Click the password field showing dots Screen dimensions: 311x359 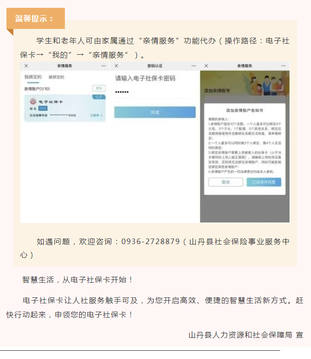154,92
